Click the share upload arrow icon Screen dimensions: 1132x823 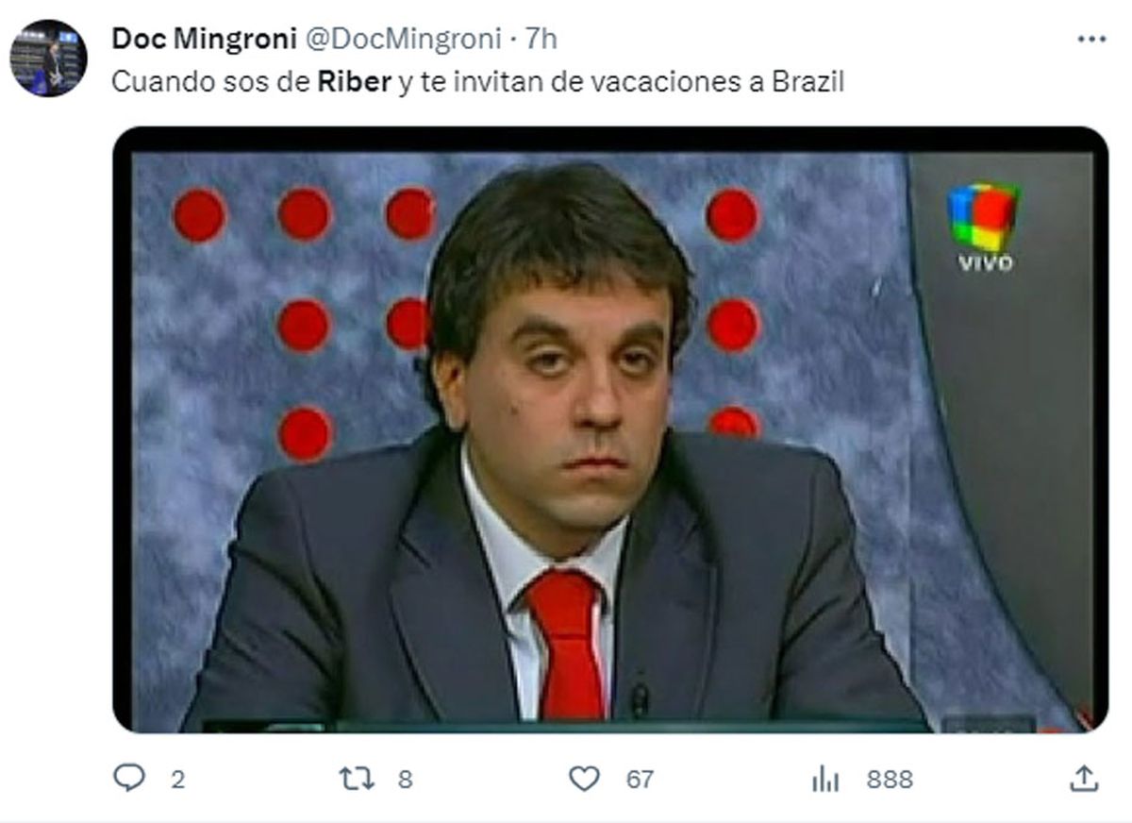click(x=1084, y=778)
